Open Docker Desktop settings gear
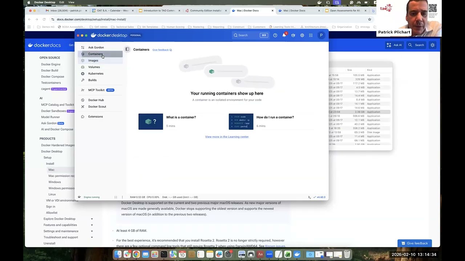This screenshot has width=465, height=261. tap(302, 35)
